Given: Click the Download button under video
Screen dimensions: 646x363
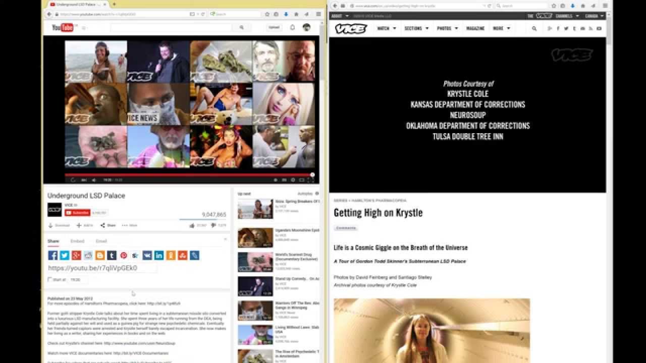Looking at the screenshot, I should [x=59, y=225].
